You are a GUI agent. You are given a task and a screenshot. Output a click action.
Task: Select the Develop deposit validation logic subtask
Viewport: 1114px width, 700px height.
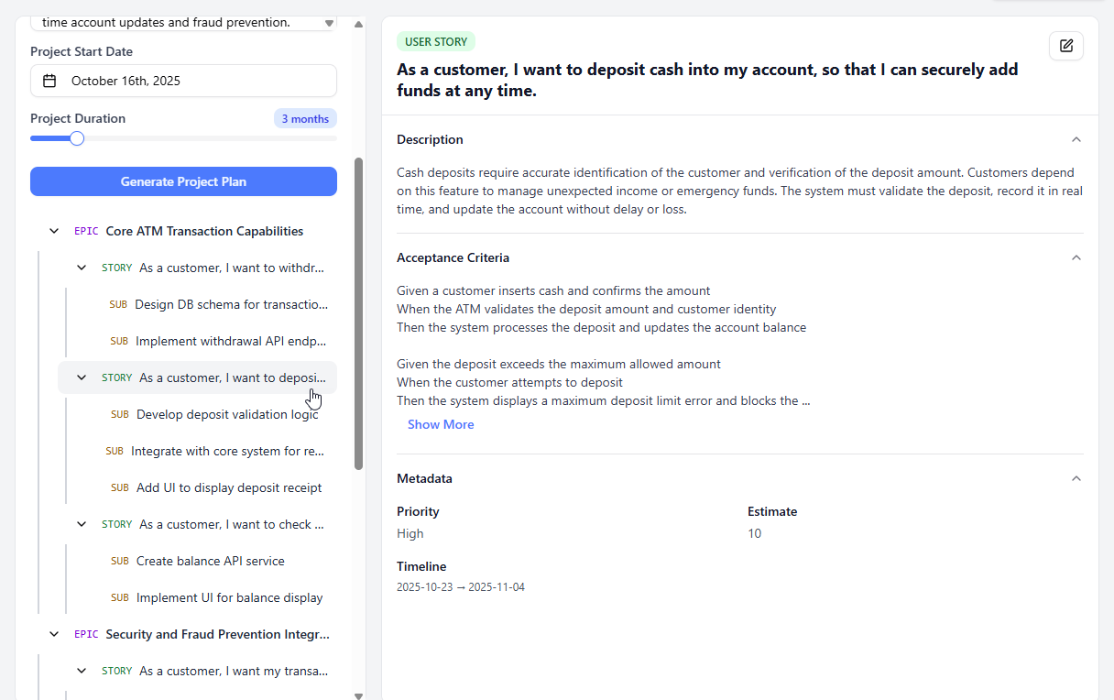(x=227, y=414)
